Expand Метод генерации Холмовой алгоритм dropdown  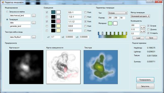pos(140,16)
